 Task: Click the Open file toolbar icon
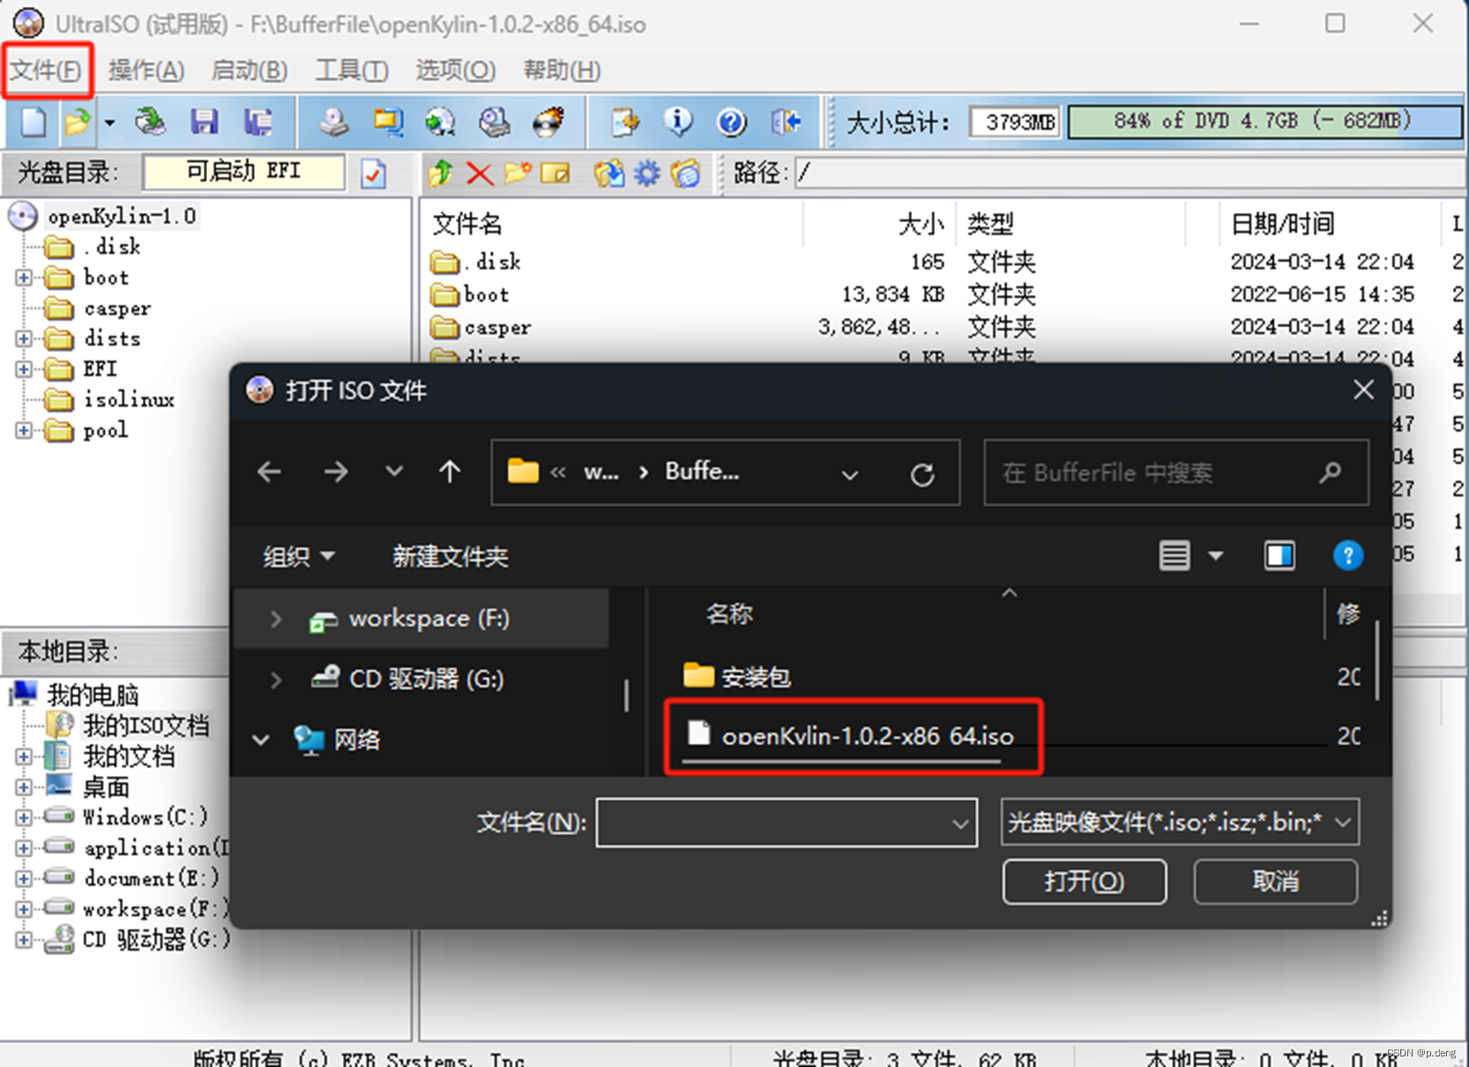78,122
